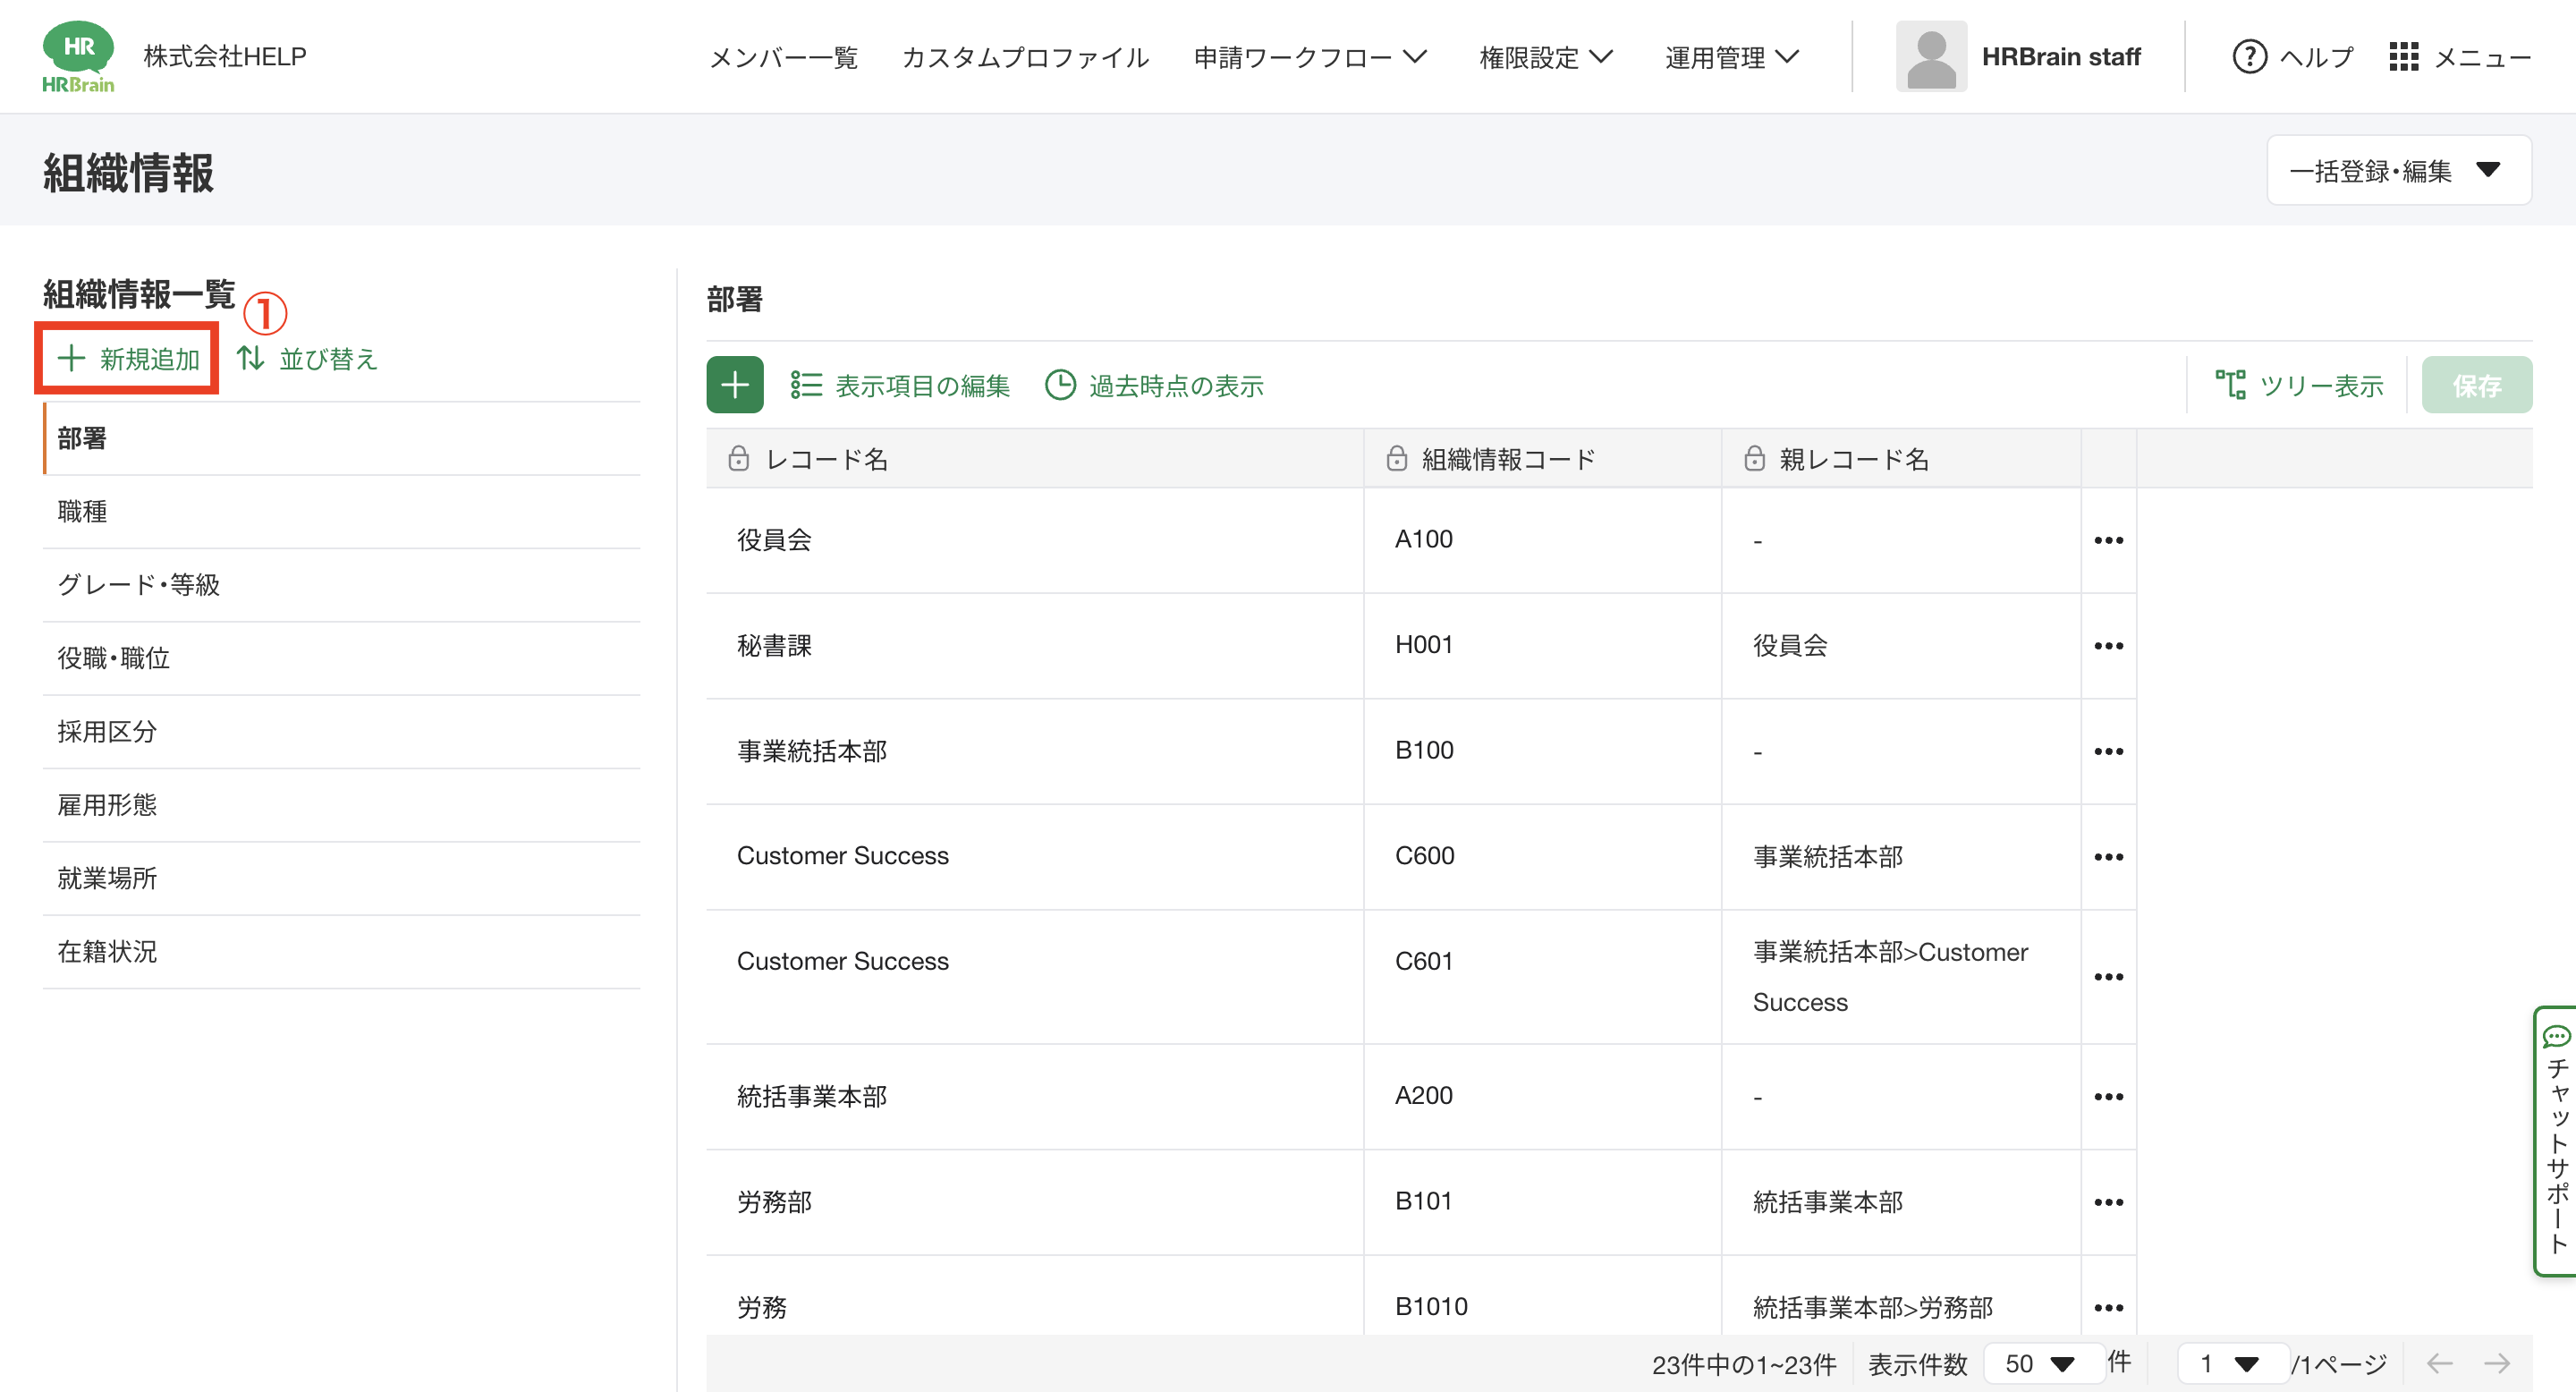Image resolution: width=2576 pixels, height=1392 pixels.
Task: Click the 秘書課 record name cell
Action: click(1035, 646)
